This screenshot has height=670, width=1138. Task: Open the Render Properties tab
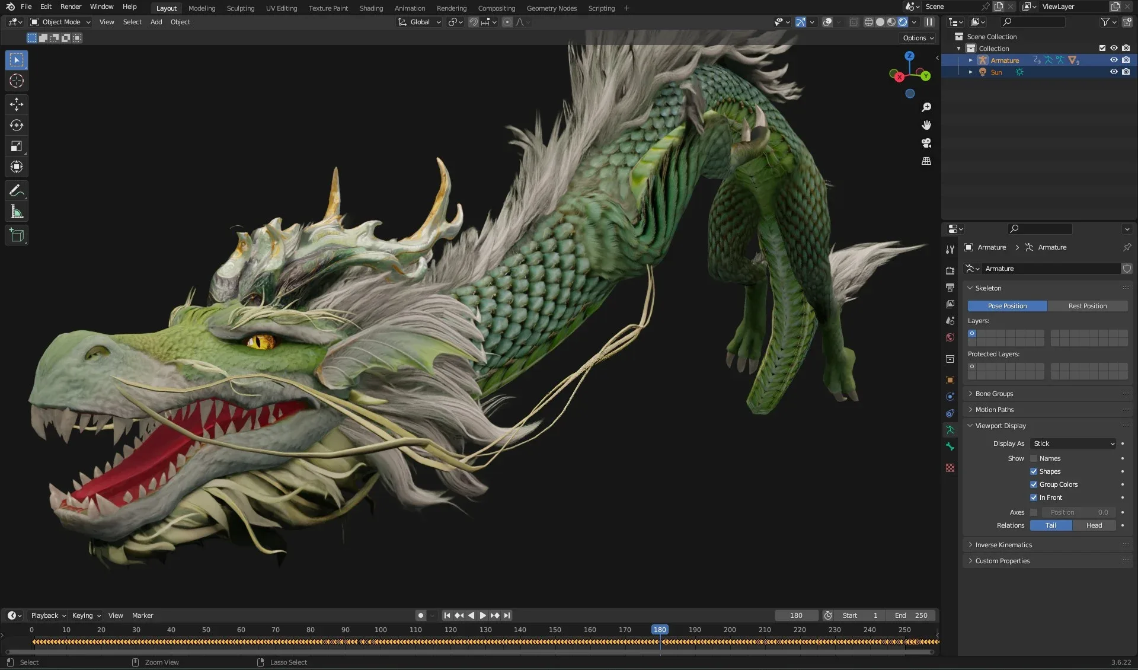[950, 269]
